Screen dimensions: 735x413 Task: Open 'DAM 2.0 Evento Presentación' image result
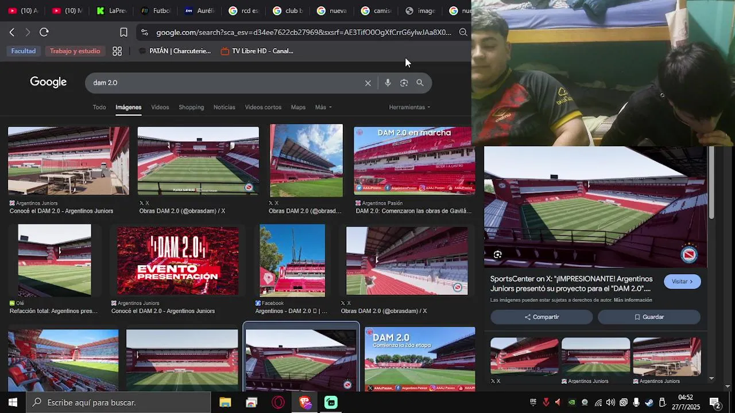pyautogui.click(x=178, y=260)
